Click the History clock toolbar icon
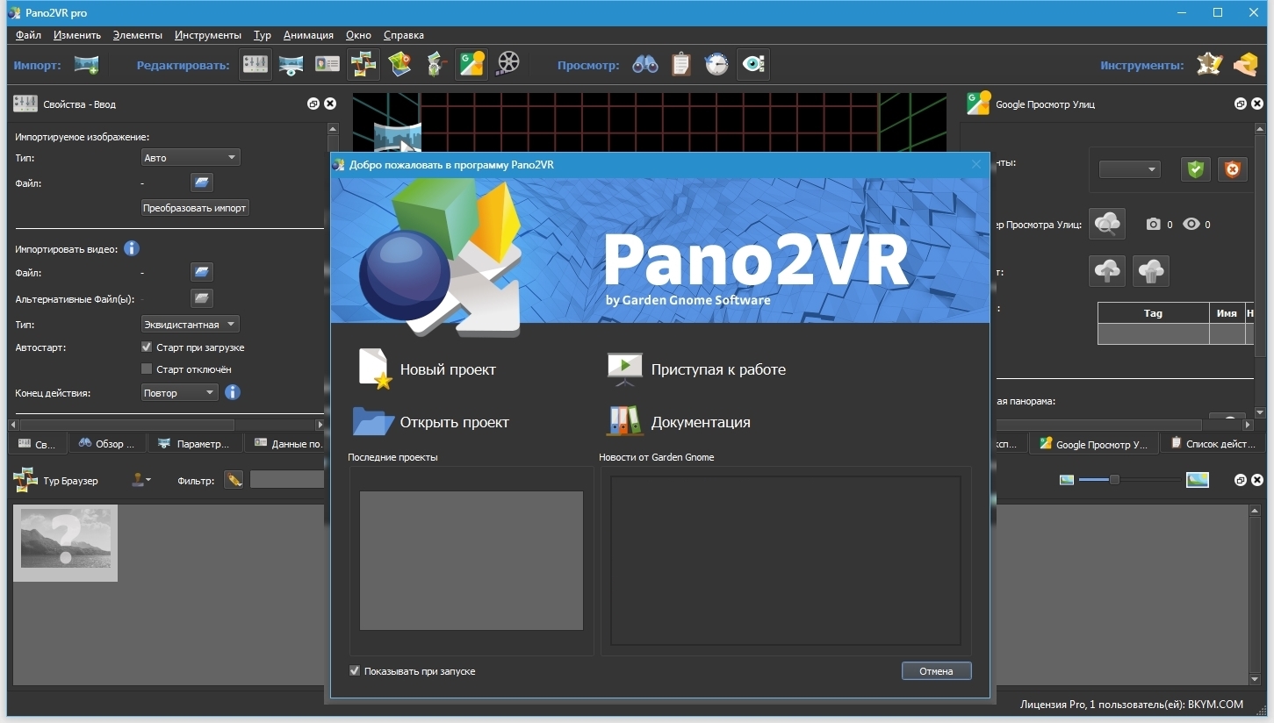The height and width of the screenshot is (723, 1274). (x=717, y=65)
